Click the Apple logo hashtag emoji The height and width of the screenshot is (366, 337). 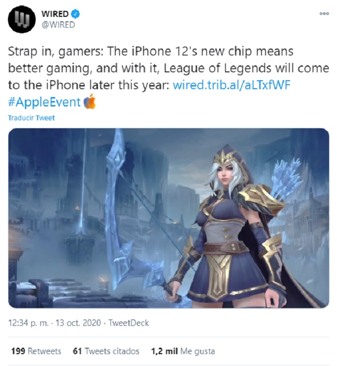pos(90,102)
